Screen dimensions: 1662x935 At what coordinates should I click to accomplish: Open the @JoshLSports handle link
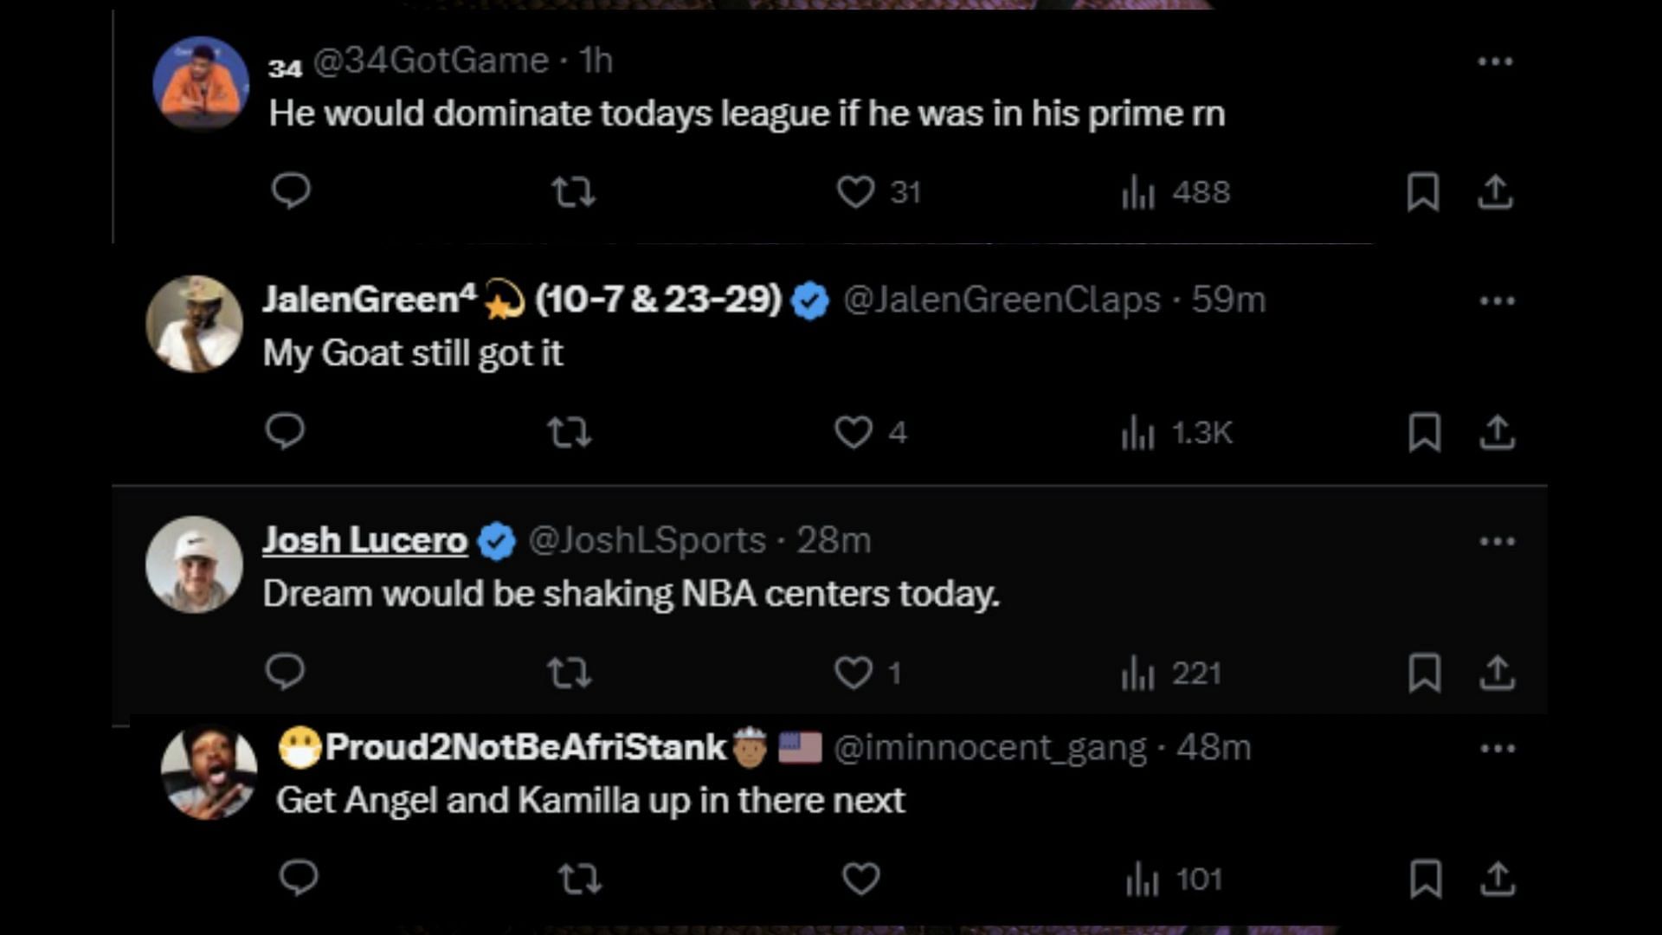pyautogui.click(x=647, y=540)
